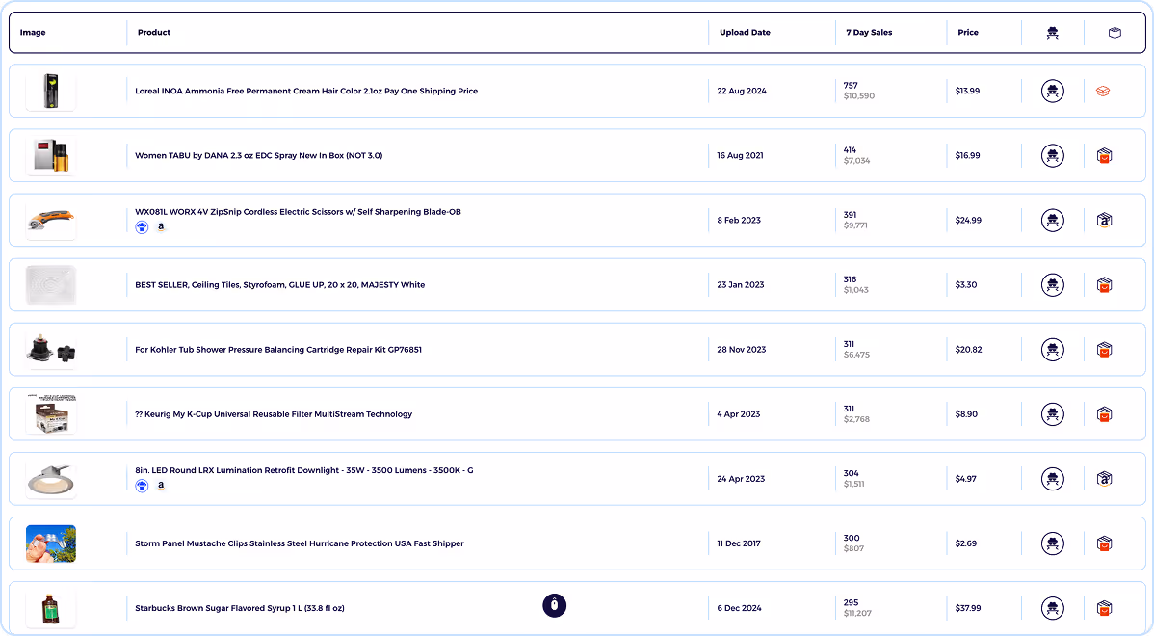The height and width of the screenshot is (636, 1154).
Task: Open the Women TABU by DANA product title
Action: coord(258,155)
